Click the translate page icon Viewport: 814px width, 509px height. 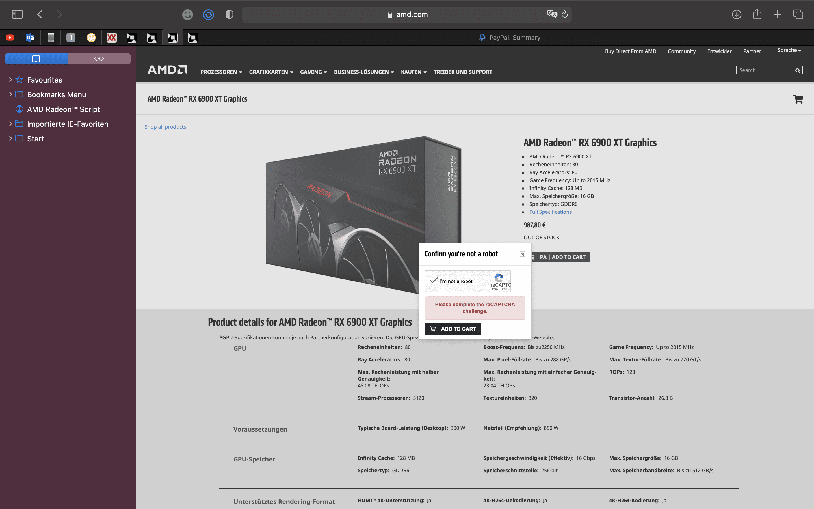552,14
